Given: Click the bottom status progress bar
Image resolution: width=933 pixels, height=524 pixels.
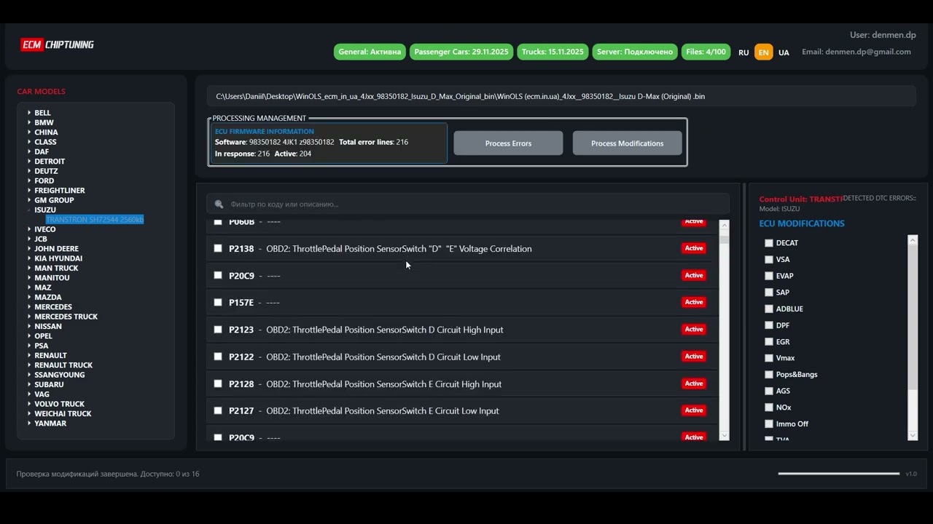Looking at the screenshot, I should coord(839,474).
